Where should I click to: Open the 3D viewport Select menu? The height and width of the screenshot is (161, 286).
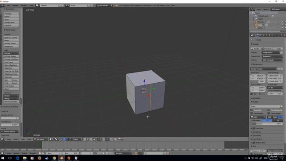(x=16, y=139)
